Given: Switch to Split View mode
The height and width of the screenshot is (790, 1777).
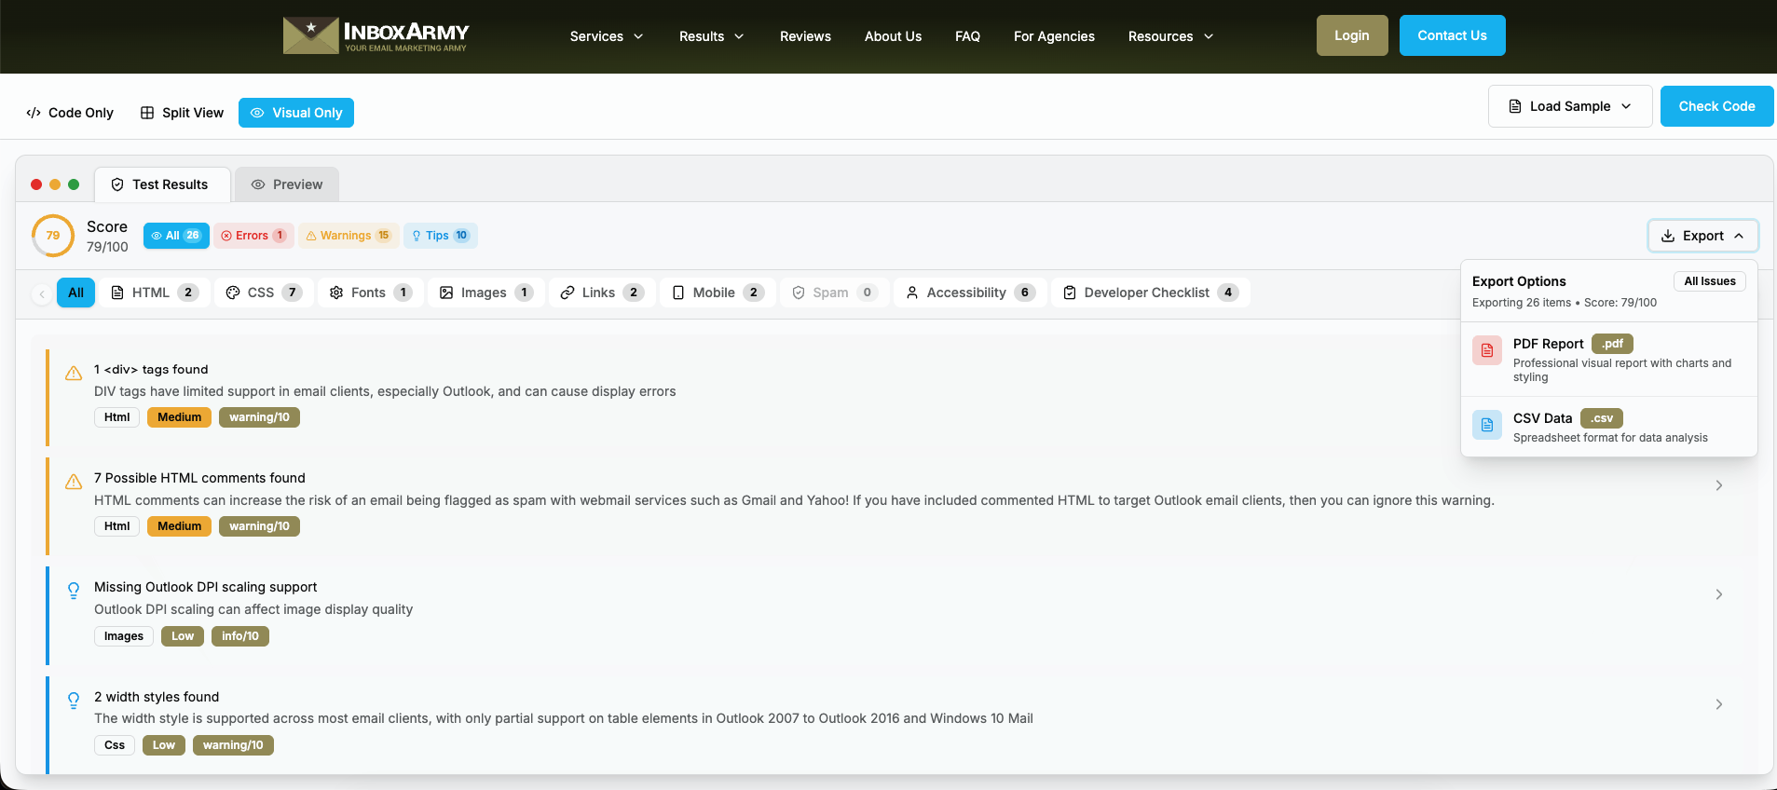Looking at the screenshot, I should (183, 113).
